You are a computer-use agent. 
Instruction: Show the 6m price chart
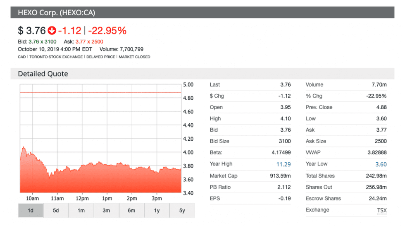click(x=131, y=210)
